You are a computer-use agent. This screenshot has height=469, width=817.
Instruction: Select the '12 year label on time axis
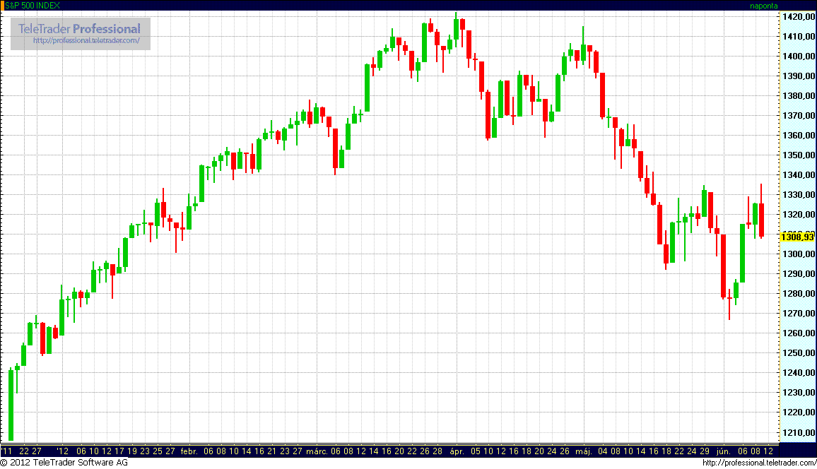tap(62, 451)
